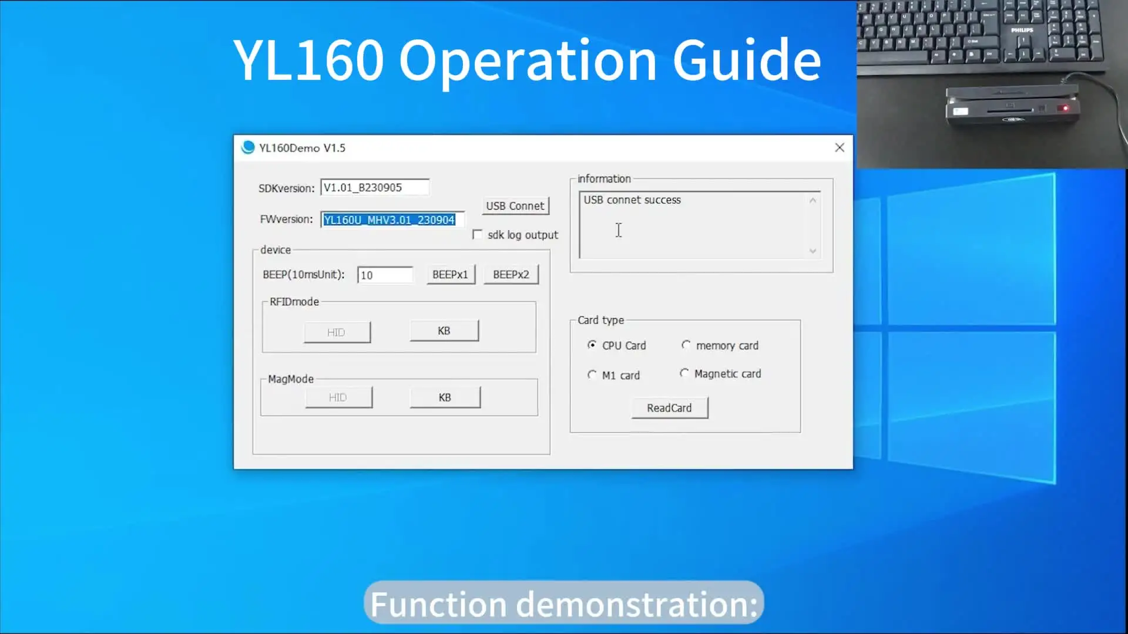Click the BEEPx1 button
Screen dimensions: 1128x634
[450, 275]
